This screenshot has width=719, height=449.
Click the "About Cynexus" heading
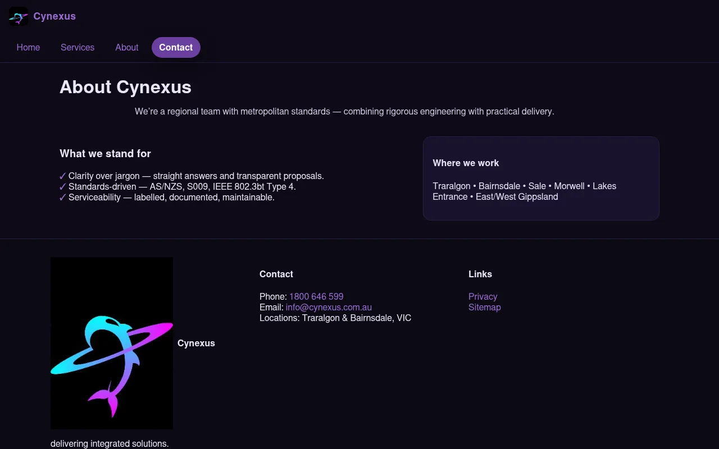tap(125, 87)
